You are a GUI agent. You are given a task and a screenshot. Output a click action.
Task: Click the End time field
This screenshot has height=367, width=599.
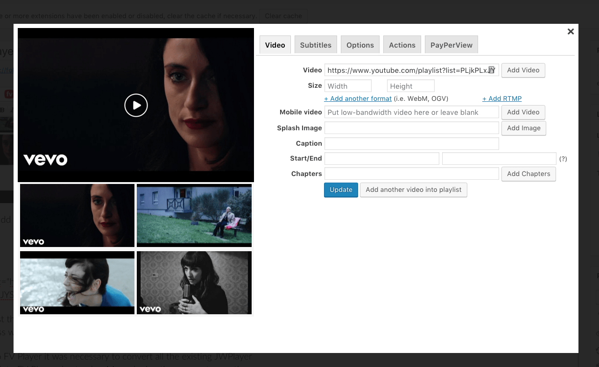(499, 158)
